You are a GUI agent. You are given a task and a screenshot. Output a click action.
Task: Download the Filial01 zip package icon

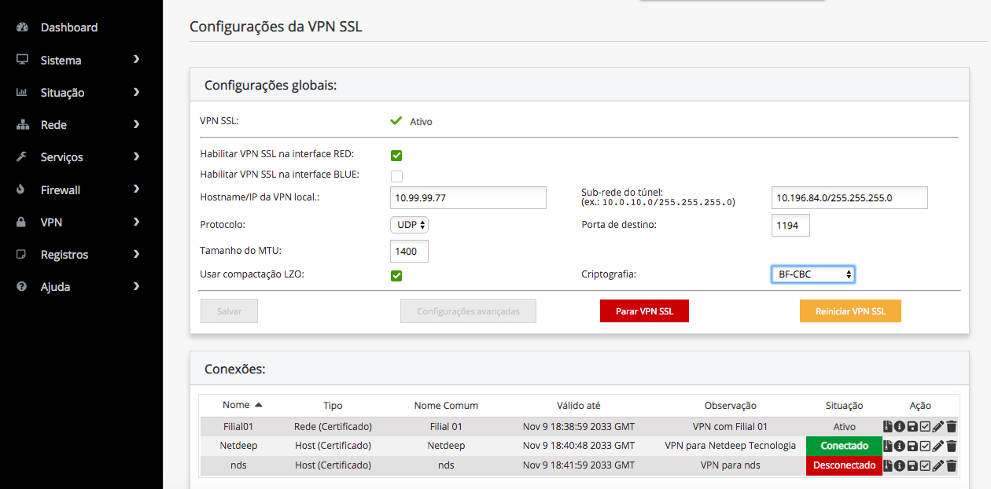coord(888,427)
